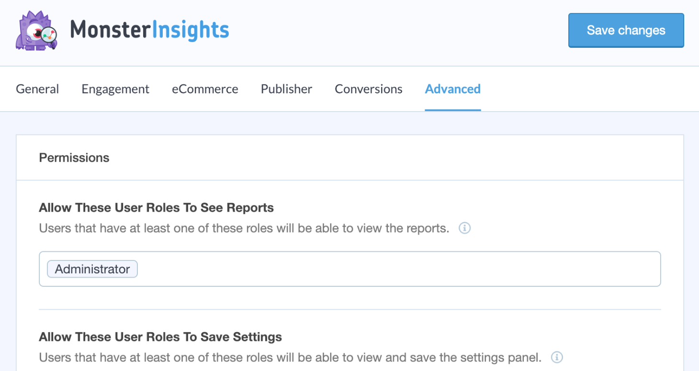The width and height of the screenshot is (699, 371).
Task: Click the MonsterInsights monster mascot logo
Action: 36,31
